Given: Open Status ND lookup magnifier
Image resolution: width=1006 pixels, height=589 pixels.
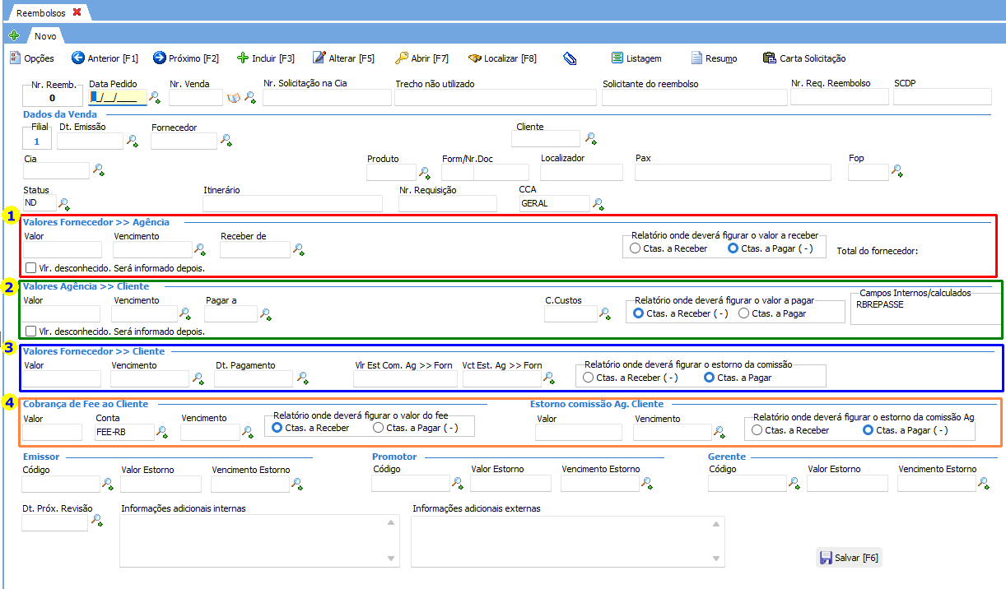Looking at the screenshot, I should pyautogui.click(x=63, y=203).
